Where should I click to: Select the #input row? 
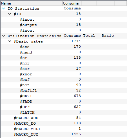[x=64, y=19]
